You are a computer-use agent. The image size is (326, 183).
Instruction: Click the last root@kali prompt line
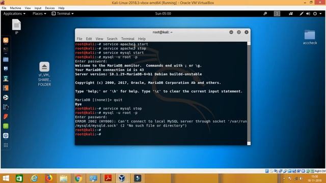[88, 134]
